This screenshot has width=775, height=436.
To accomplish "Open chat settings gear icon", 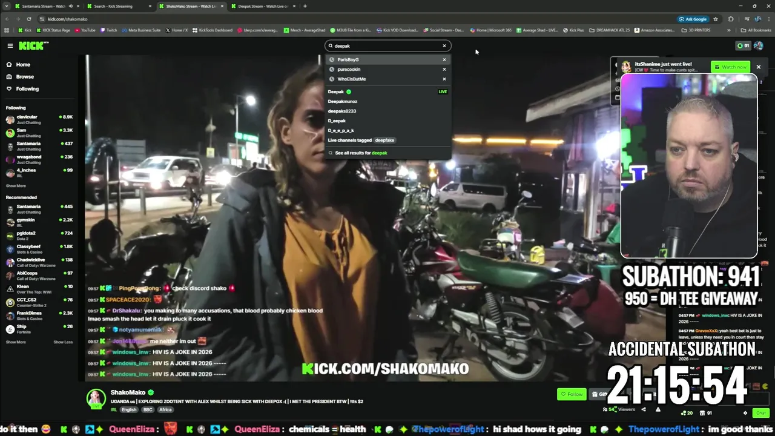I will 745,413.
